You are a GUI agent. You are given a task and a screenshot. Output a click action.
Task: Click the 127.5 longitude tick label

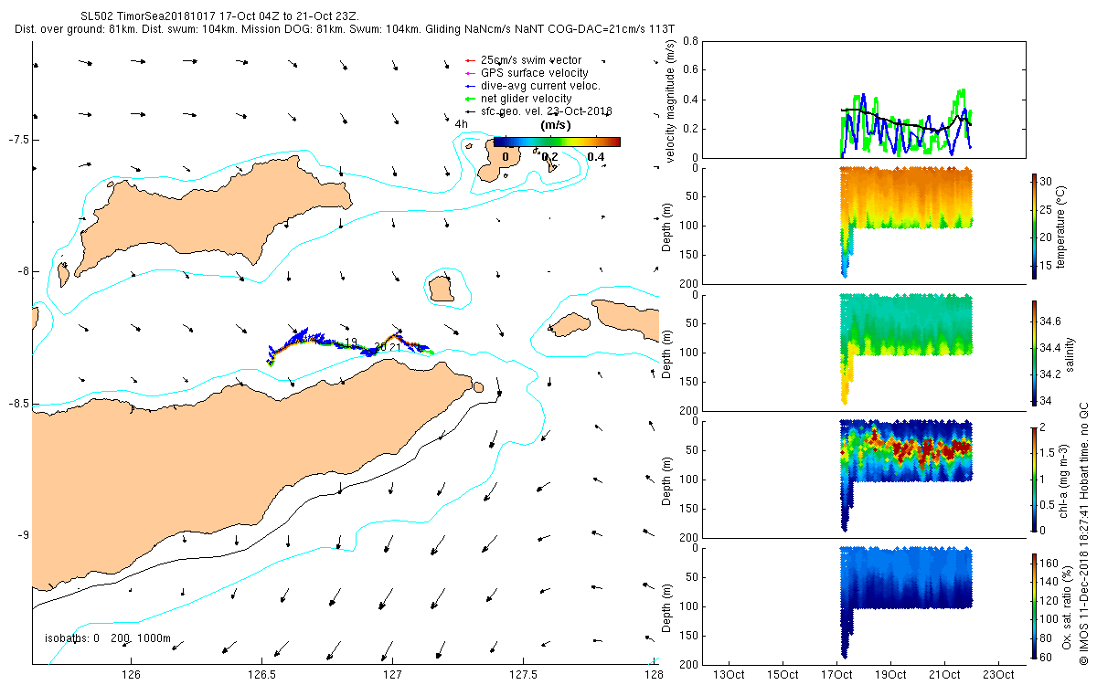[522, 674]
